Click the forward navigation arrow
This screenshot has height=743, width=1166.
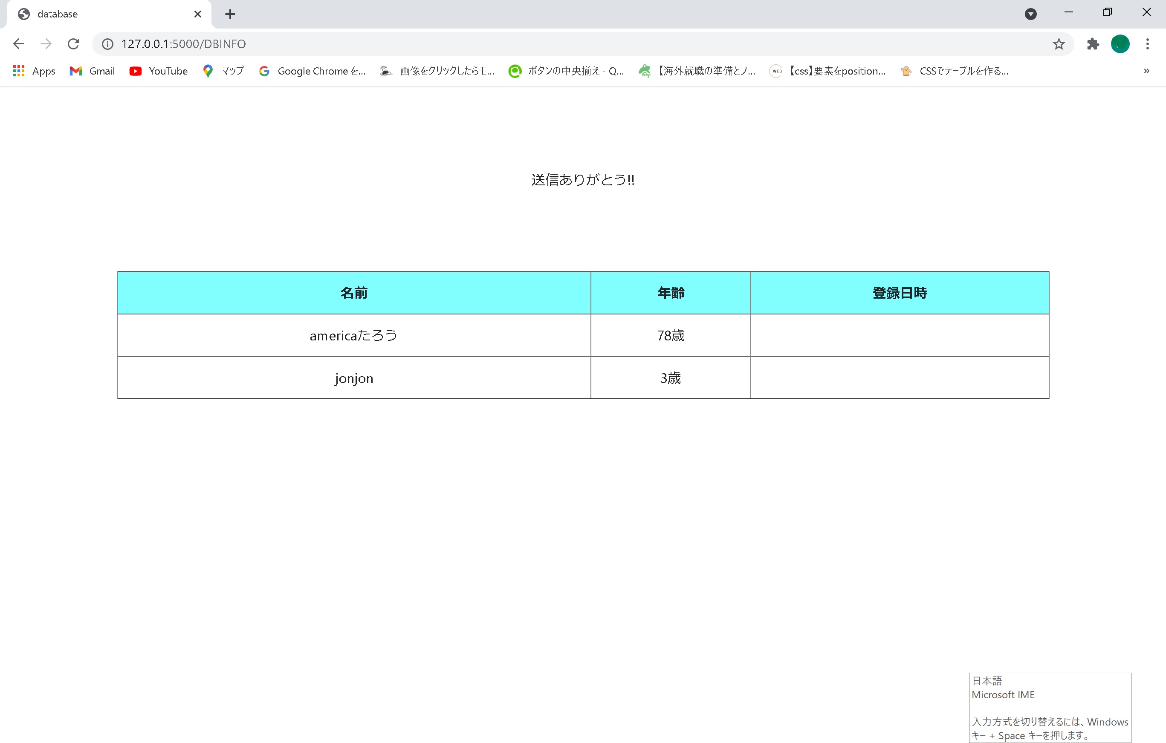pos(46,43)
